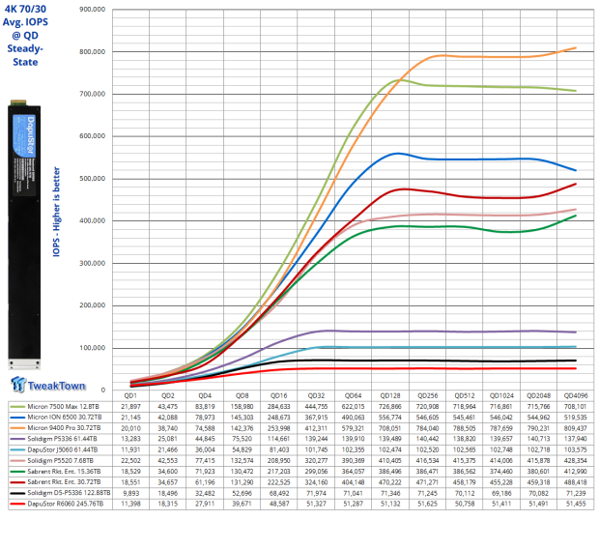Click the value 412,990 in the table

point(576,472)
